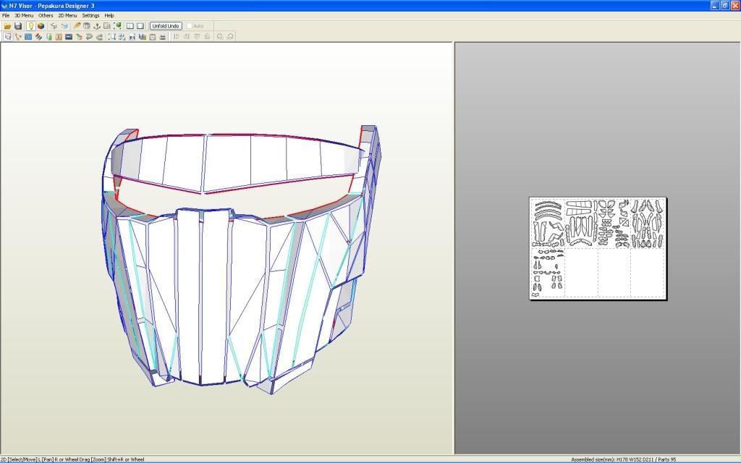Click the select/move cursor tool icon
Screen dimensions: 741x463
(x=8, y=36)
